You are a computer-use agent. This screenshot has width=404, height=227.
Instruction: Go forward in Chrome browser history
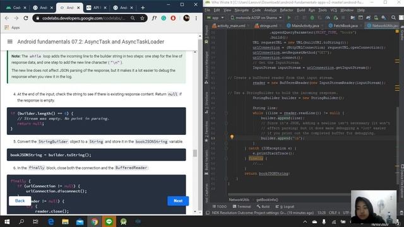pos(16,18)
